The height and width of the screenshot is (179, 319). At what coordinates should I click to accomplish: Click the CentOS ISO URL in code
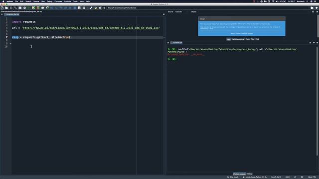[x=91, y=28]
